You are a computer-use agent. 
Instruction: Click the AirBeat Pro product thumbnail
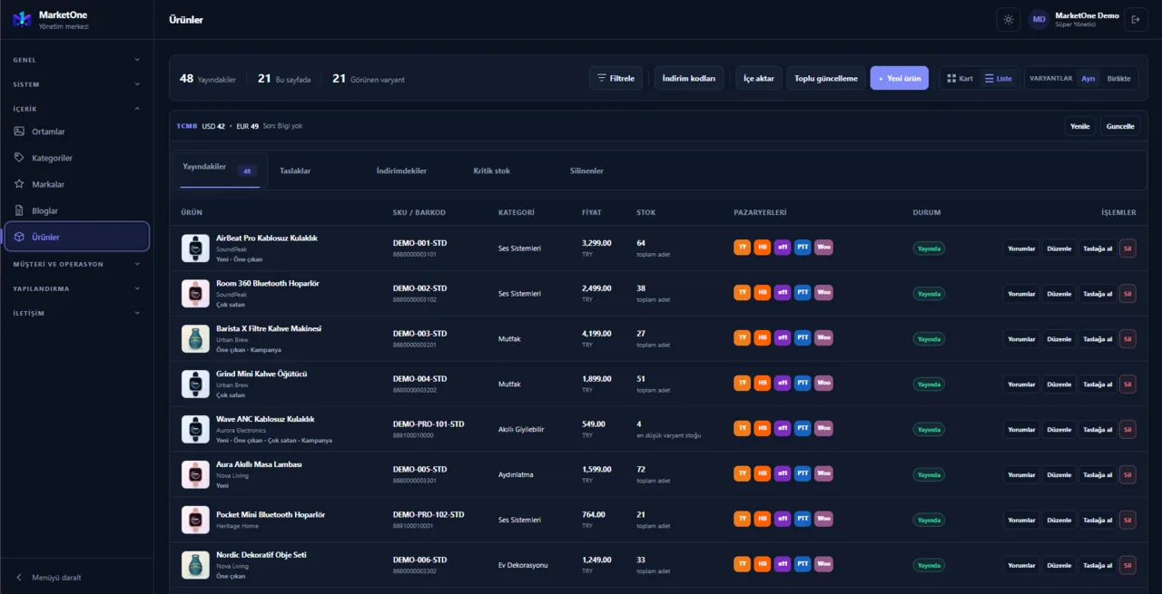coord(195,248)
